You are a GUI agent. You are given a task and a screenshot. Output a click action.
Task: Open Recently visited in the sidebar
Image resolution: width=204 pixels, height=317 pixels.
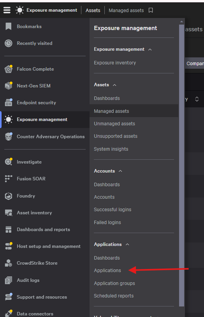[35, 43]
